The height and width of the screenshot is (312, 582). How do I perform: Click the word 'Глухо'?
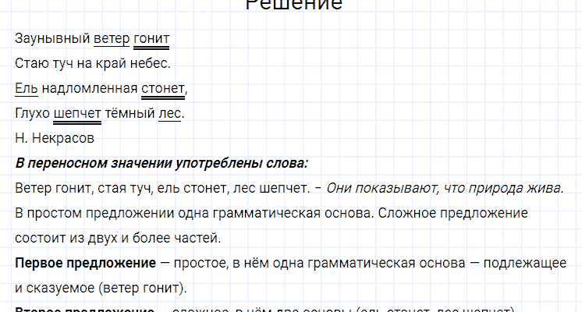click(x=32, y=113)
